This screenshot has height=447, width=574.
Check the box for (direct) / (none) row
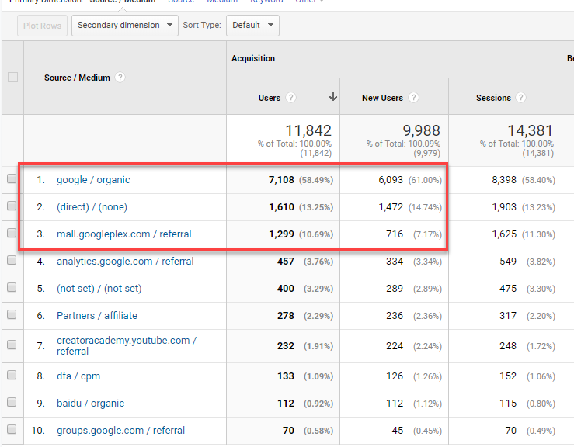tap(12, 206)
